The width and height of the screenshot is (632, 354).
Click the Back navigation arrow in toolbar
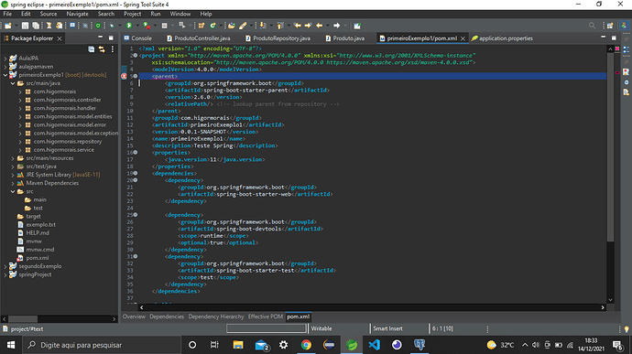pos(320,26)
